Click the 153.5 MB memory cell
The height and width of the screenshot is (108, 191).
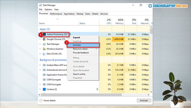[118, 70]
